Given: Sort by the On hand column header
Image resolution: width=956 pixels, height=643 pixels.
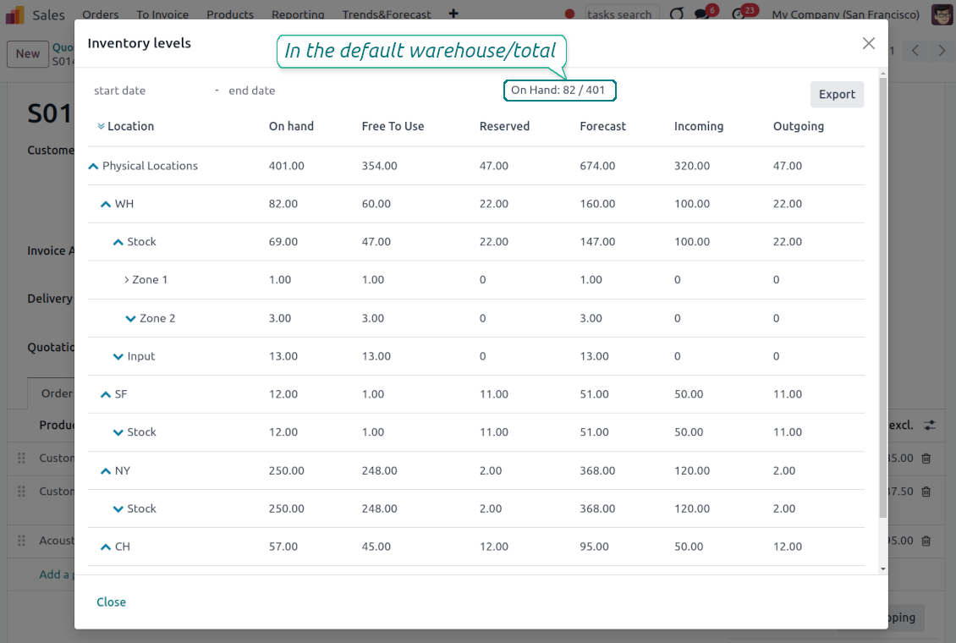Looking at the screenshot, I should (x=291, y=126).
